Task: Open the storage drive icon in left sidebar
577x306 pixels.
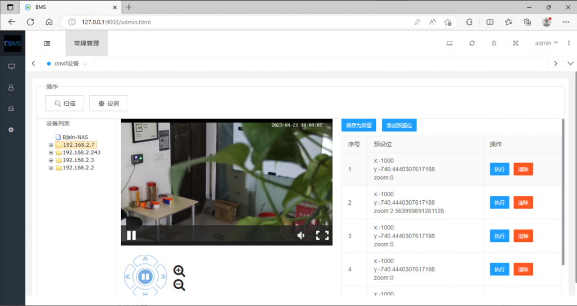Action: pyautogui.click(x=11, y=109)
